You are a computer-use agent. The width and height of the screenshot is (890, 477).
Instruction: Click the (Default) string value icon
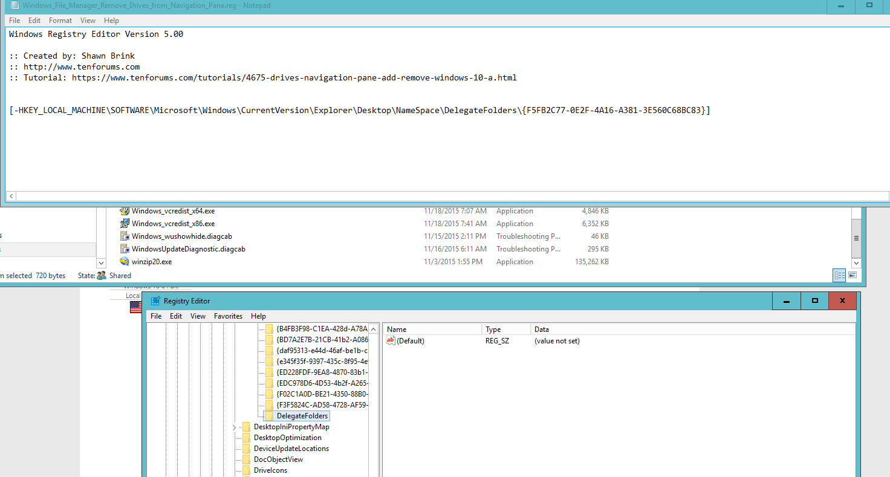390,341
